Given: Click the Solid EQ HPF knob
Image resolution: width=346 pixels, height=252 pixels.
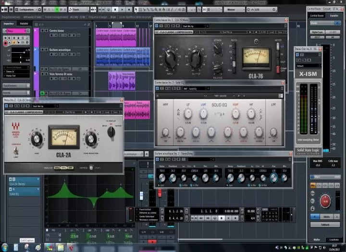Looking at the screenshot, I should (165, 132).
